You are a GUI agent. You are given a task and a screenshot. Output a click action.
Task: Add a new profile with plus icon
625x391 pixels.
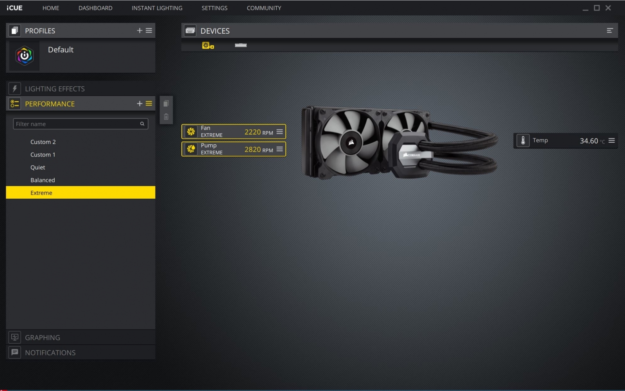140,30
